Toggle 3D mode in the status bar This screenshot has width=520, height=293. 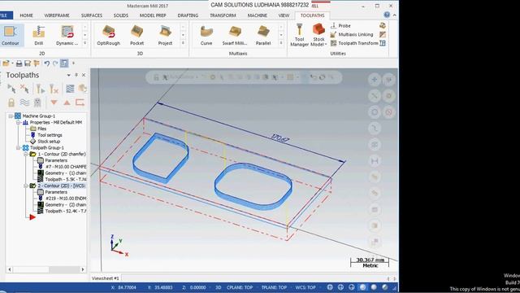[x=219, y=287]
